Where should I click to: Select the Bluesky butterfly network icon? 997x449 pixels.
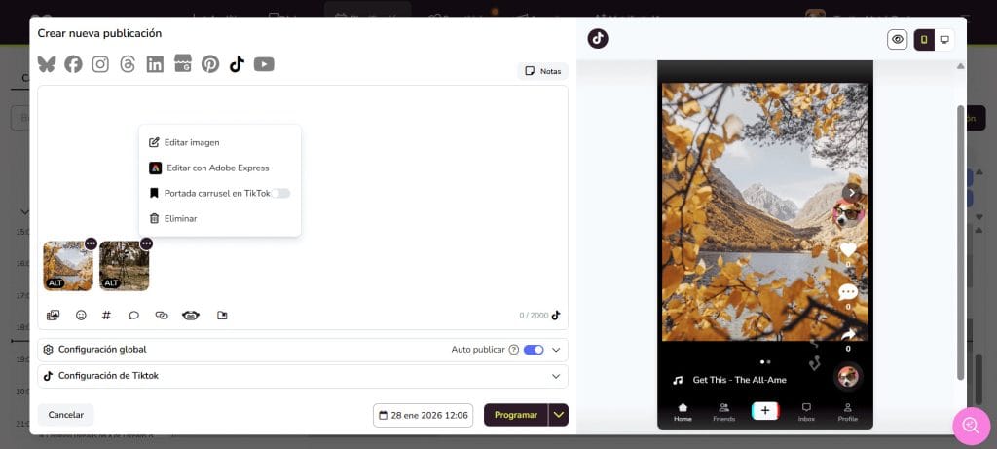[x=47, y=64]
